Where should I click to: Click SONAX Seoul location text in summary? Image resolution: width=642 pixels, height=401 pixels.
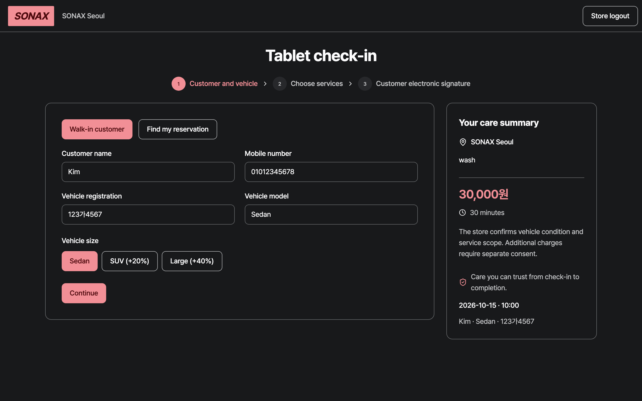pos(492,142)
